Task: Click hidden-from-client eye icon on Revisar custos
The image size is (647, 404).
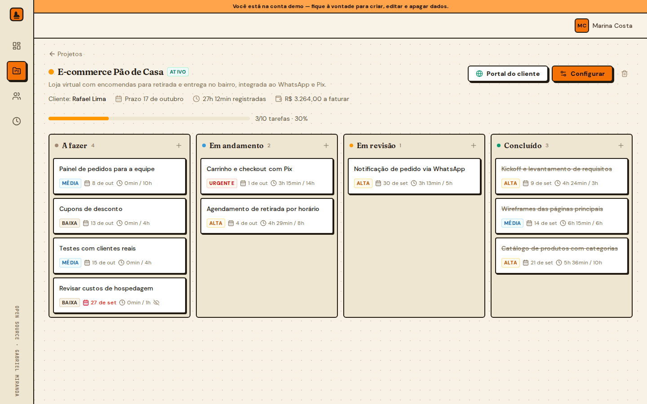Action: pyautogui.click(x=156, y=303)
